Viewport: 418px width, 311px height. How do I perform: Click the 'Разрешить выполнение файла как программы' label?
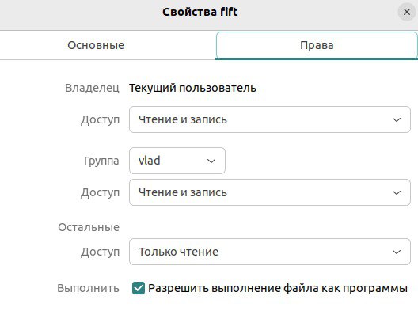pyautogui.click(x=278, y=288)
